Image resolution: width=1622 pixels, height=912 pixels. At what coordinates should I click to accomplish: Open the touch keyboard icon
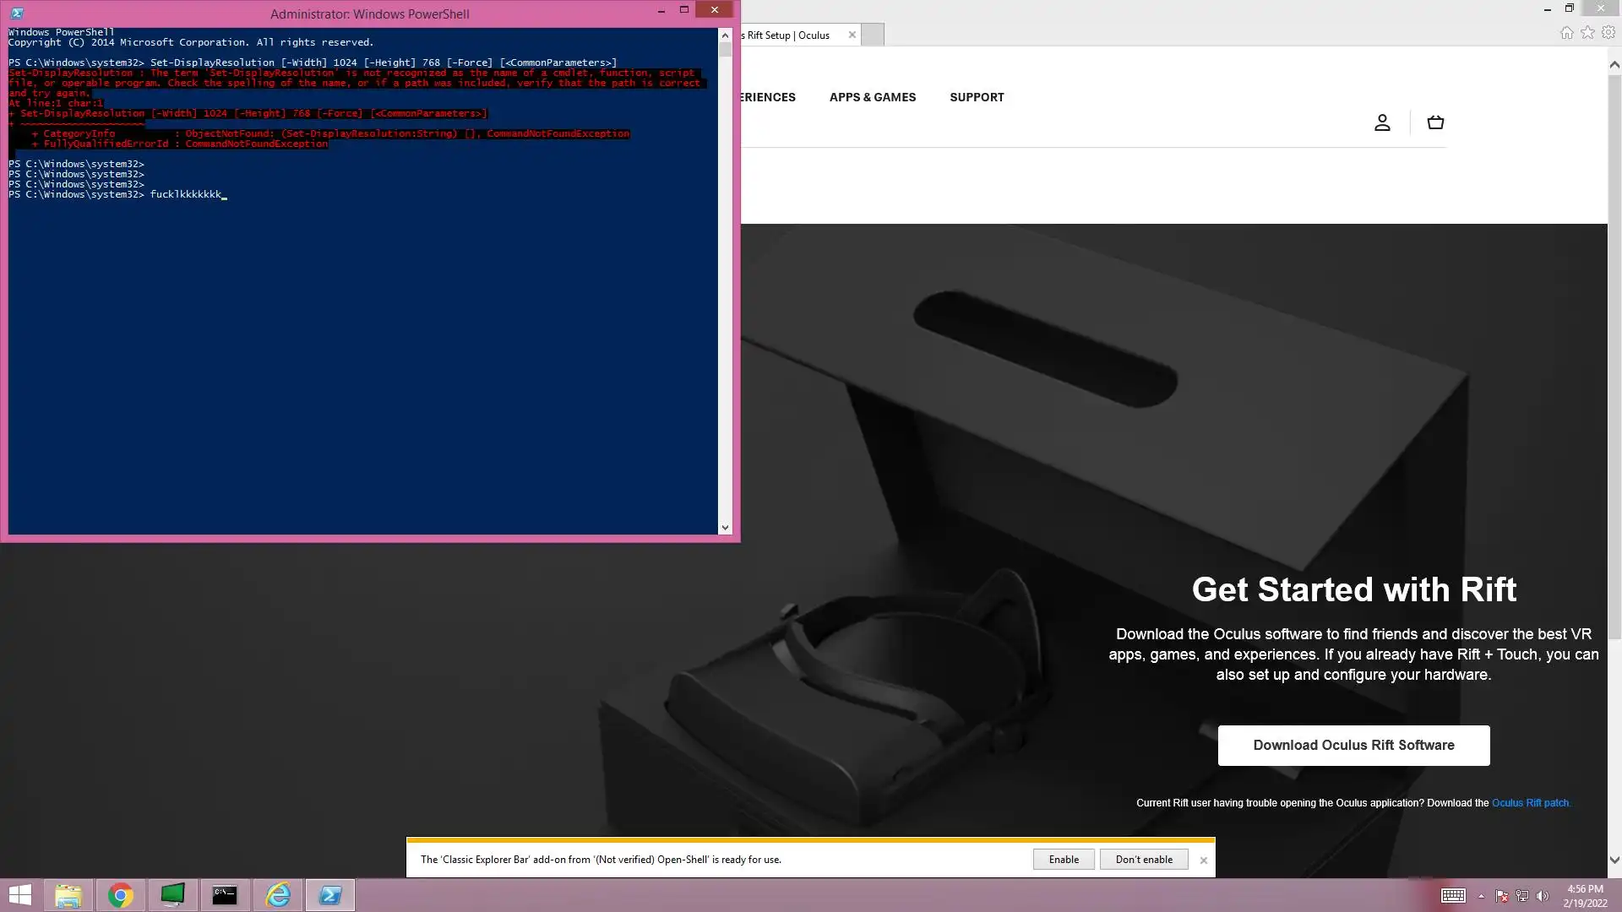tap(1453, 896)
